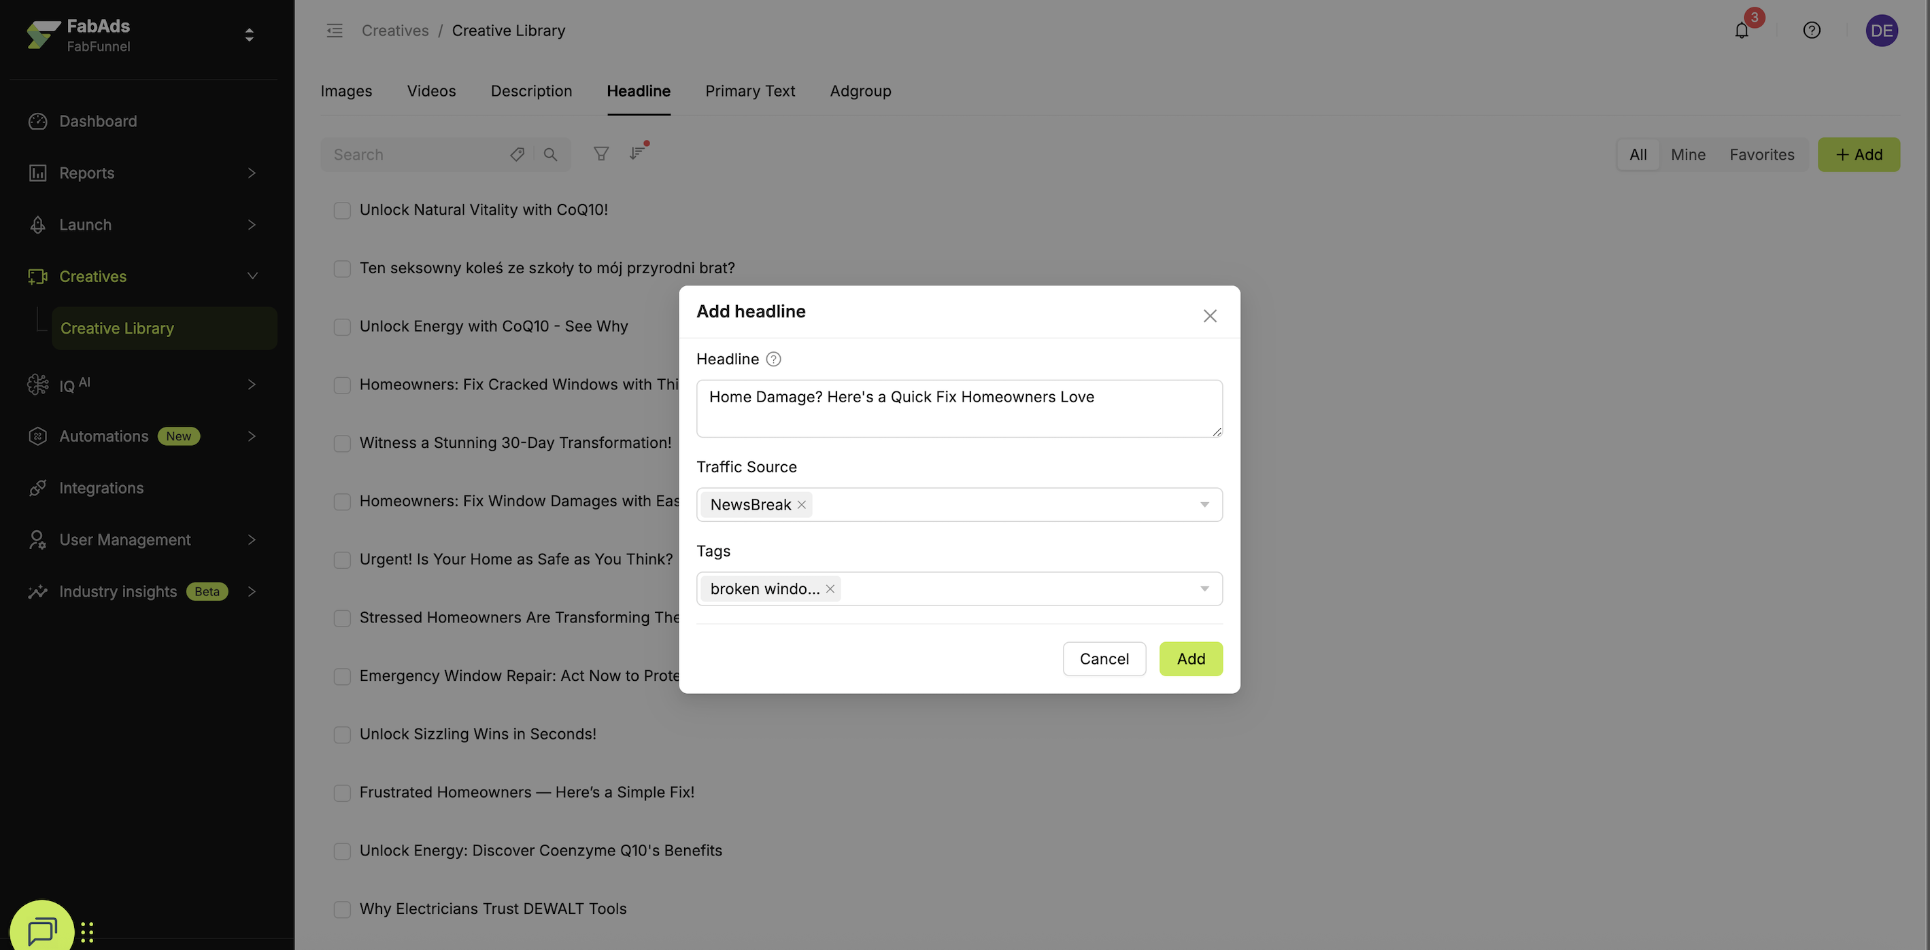The image size is (1930, 950).
Task: Toggle the sidebar collapse icon
Action: 334,31
